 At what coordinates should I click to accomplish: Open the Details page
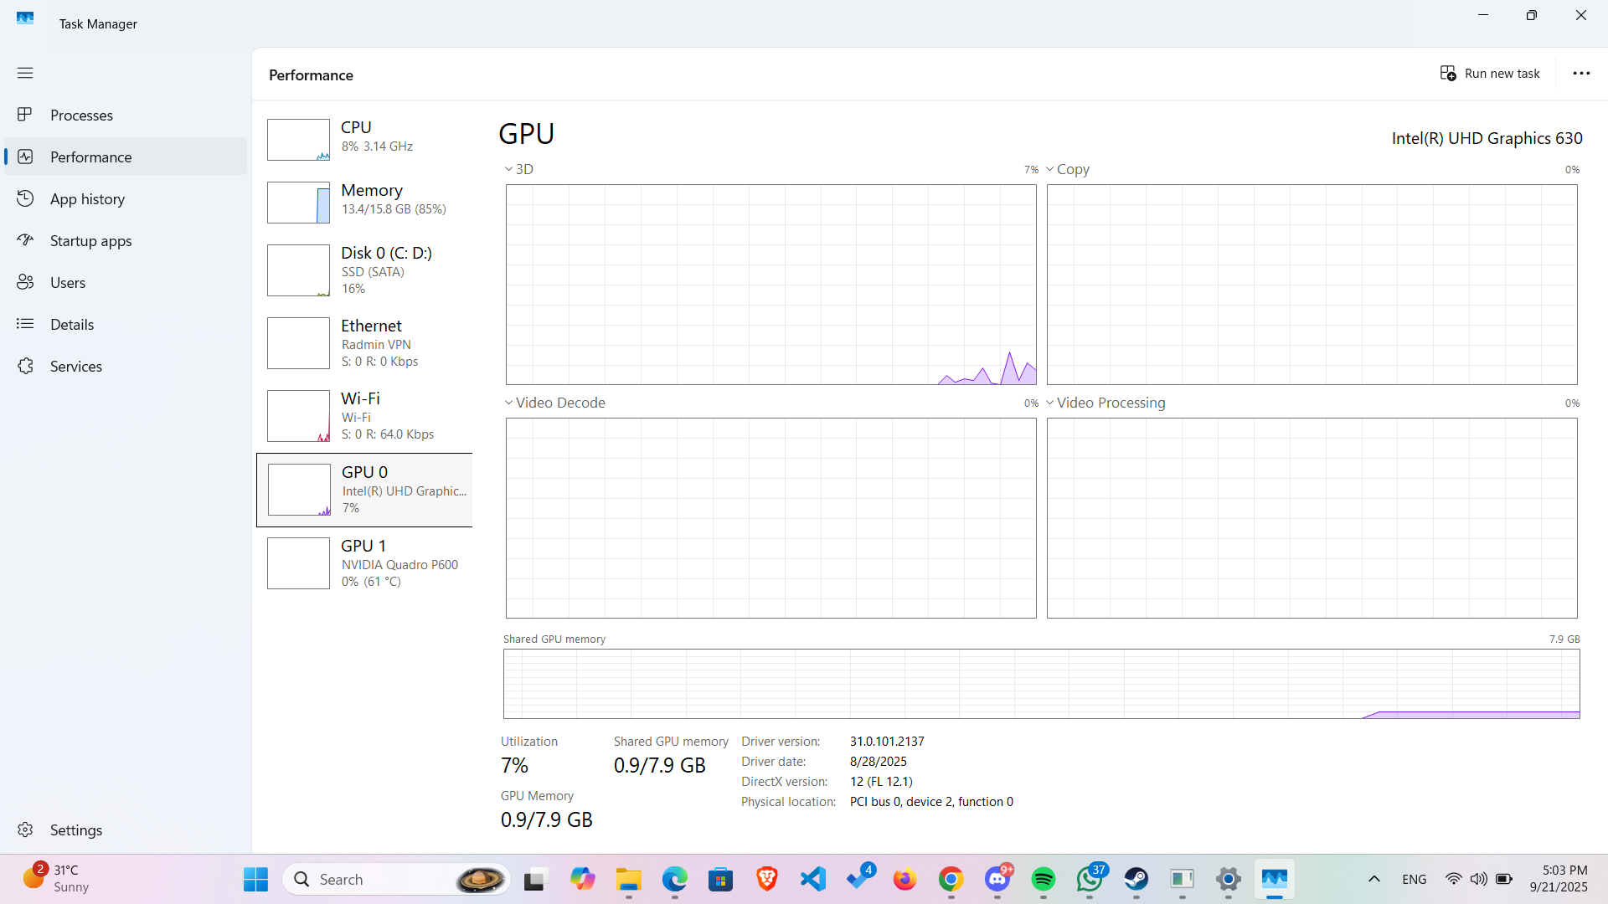pyautogui.click(x=71, y=325)
